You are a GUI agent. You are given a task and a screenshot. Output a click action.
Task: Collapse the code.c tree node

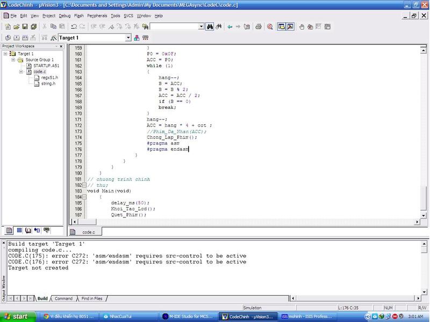coord(21,72)
